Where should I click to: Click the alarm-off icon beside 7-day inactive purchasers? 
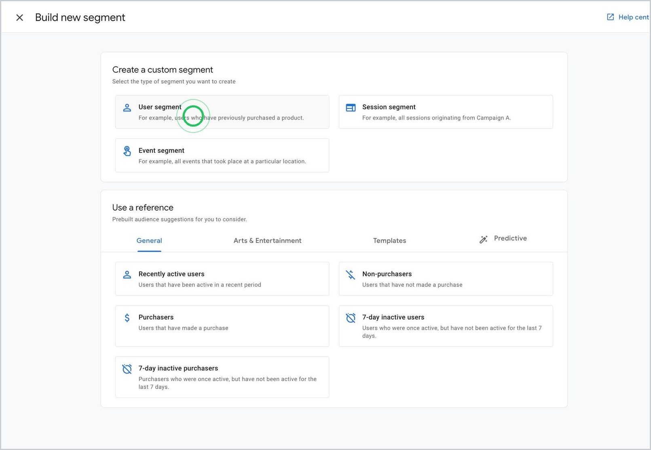(x=127, y=369)
